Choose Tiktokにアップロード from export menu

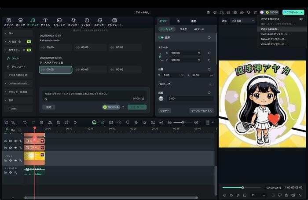[282, 39]
